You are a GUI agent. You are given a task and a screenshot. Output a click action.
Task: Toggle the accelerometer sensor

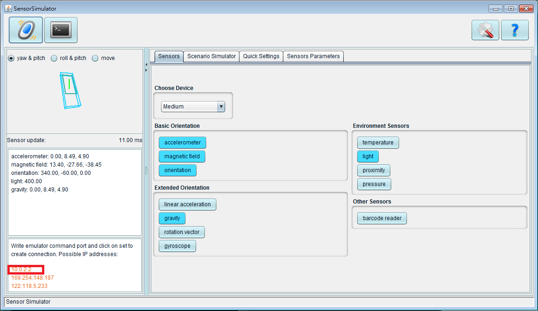click(182, 143)
